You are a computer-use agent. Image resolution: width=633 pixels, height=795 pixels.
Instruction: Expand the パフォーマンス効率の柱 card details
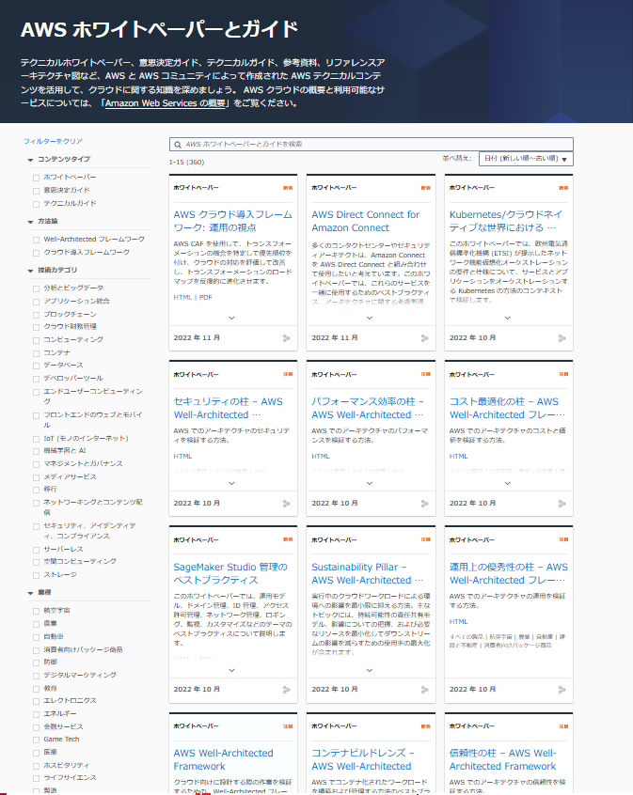(370, 483)
